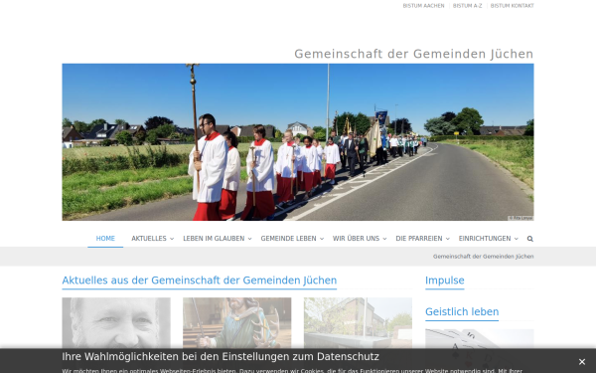
Task: Expand the GEMEINDE LEBEN chevron
Action: click(x=322, y=239)
